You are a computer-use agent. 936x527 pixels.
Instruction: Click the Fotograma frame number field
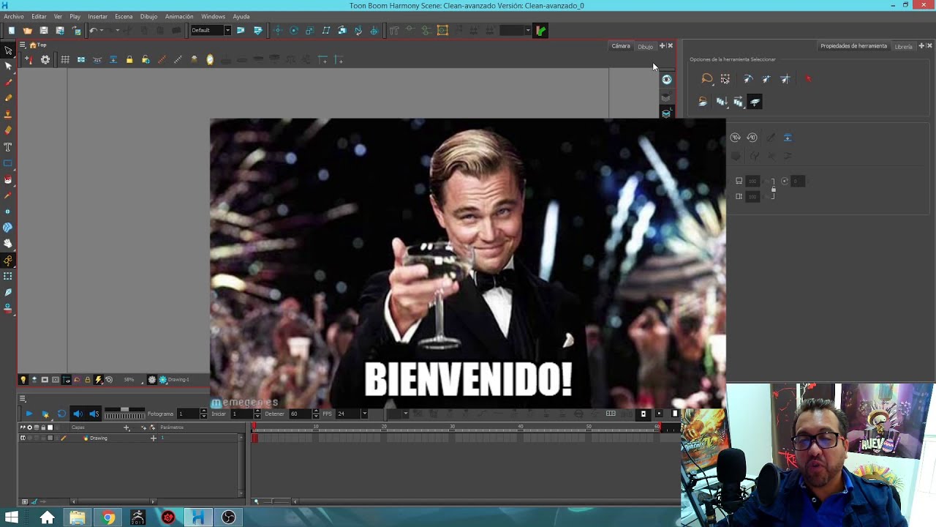point(188,414)
